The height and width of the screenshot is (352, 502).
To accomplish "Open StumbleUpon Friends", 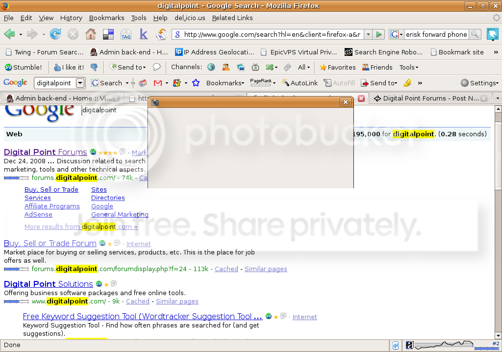I will point(377,67).
